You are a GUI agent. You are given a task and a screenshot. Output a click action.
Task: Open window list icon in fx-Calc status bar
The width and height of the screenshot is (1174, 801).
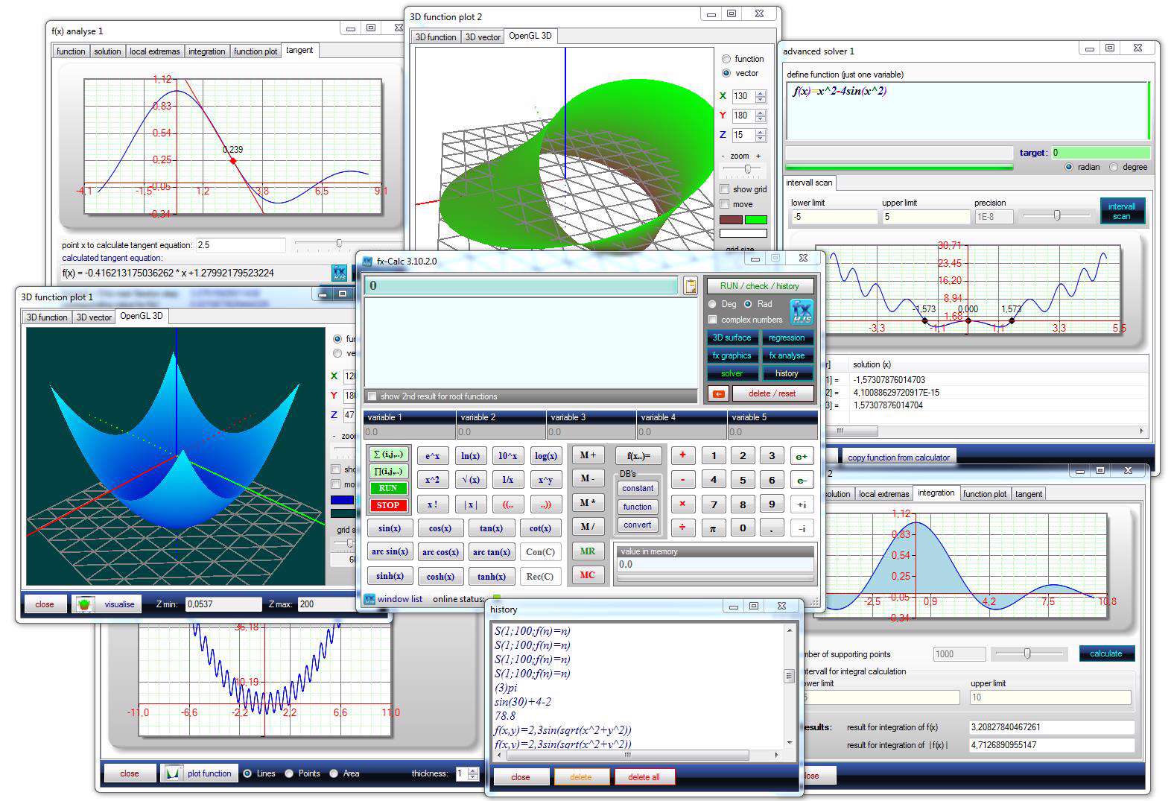pyautogui.click(x=369, y=598)
